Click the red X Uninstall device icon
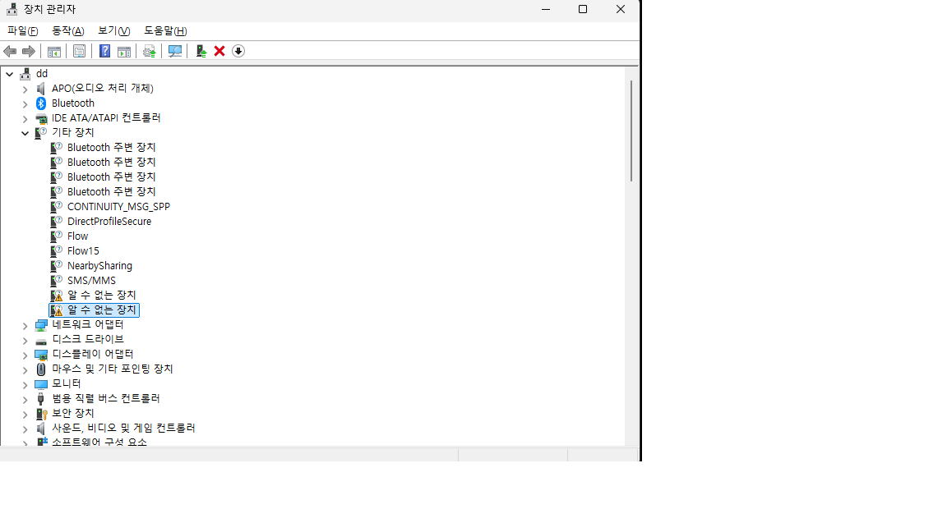Screen dimensions: 947x532 pos(219,51)
